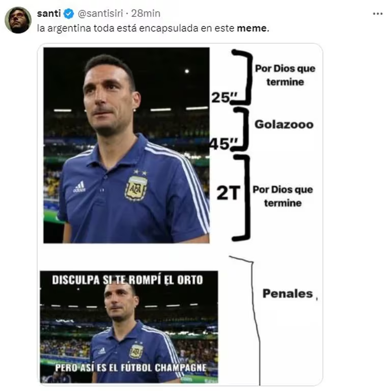
Task: Click Por Dios que termine beside 2T
Action: click(283, 196)
